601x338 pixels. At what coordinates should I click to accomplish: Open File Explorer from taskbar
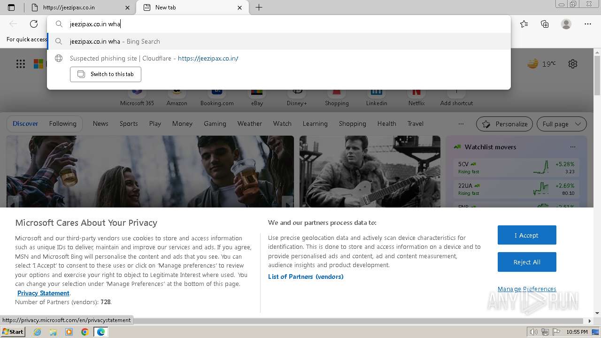click(x=53, y=332)
